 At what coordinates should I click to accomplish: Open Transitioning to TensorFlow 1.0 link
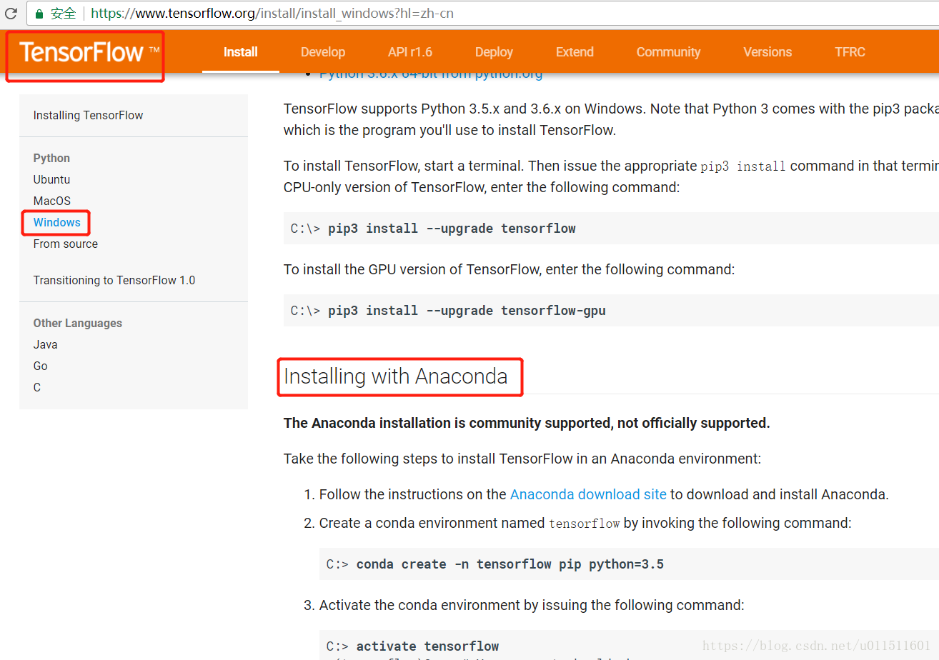click(114, 280)
